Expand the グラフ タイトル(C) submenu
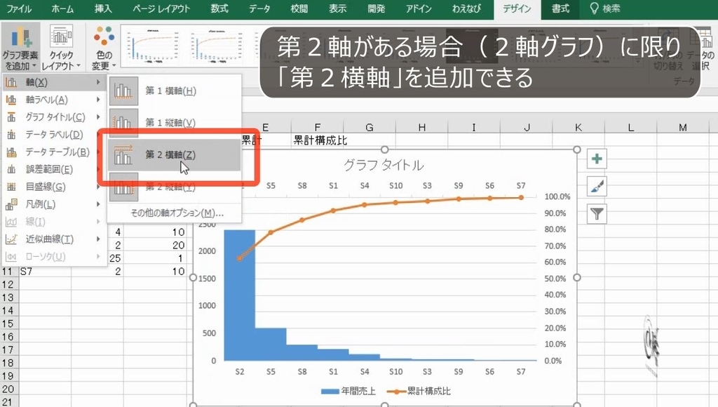 click(53, 117)
